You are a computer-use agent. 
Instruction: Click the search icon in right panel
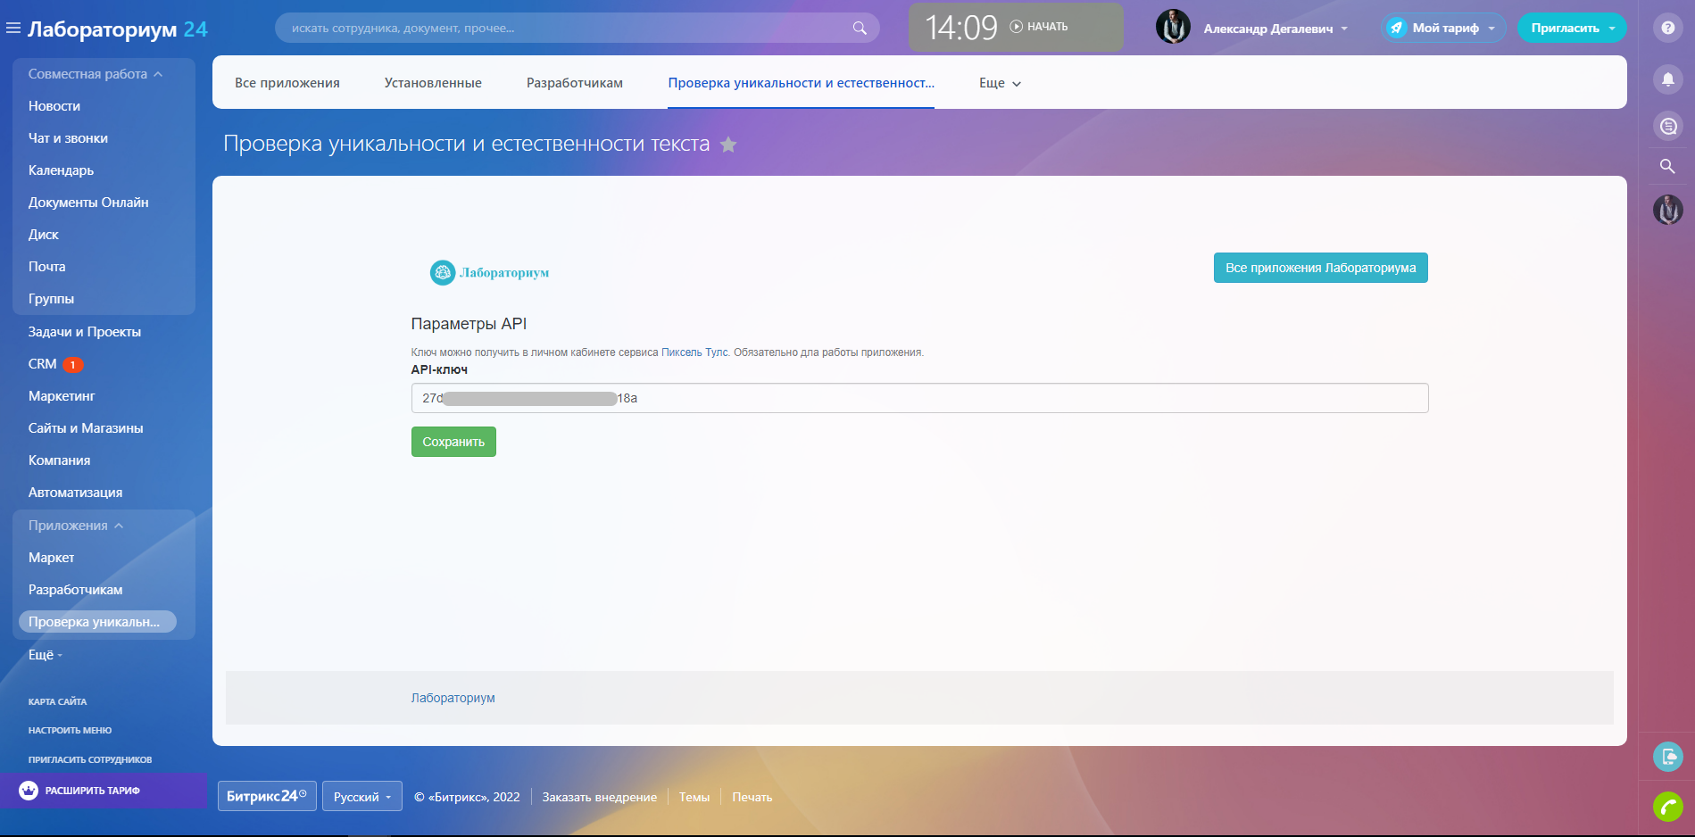click(1667, 166)
